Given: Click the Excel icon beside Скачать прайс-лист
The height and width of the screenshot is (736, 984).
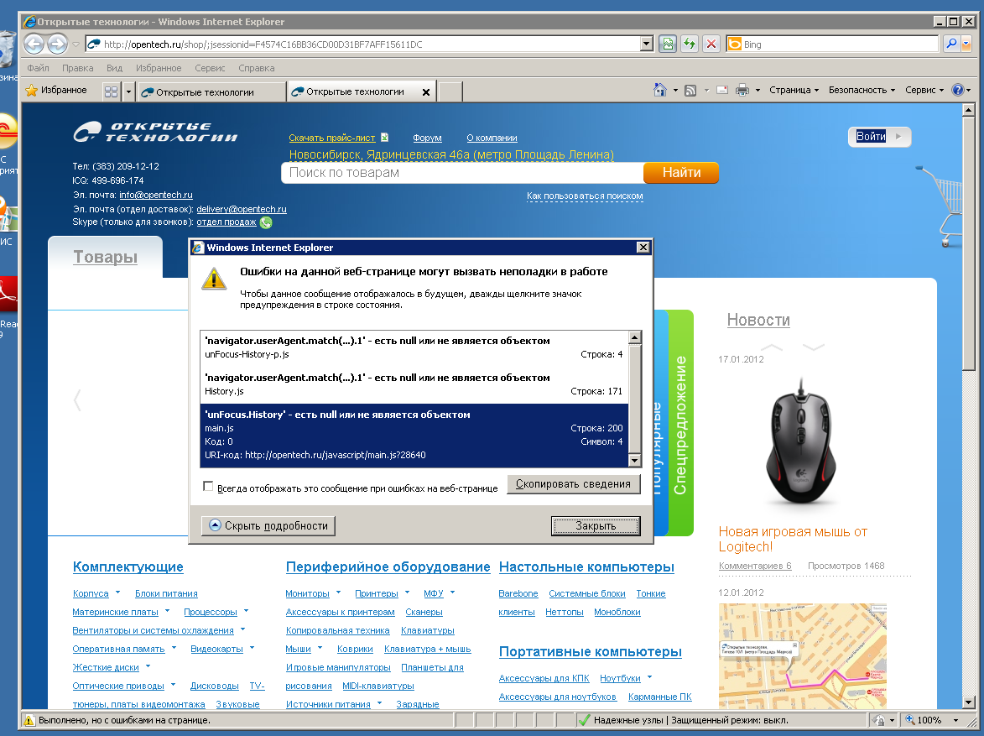Looking at the screenshot, I should [x=385, y=138].
